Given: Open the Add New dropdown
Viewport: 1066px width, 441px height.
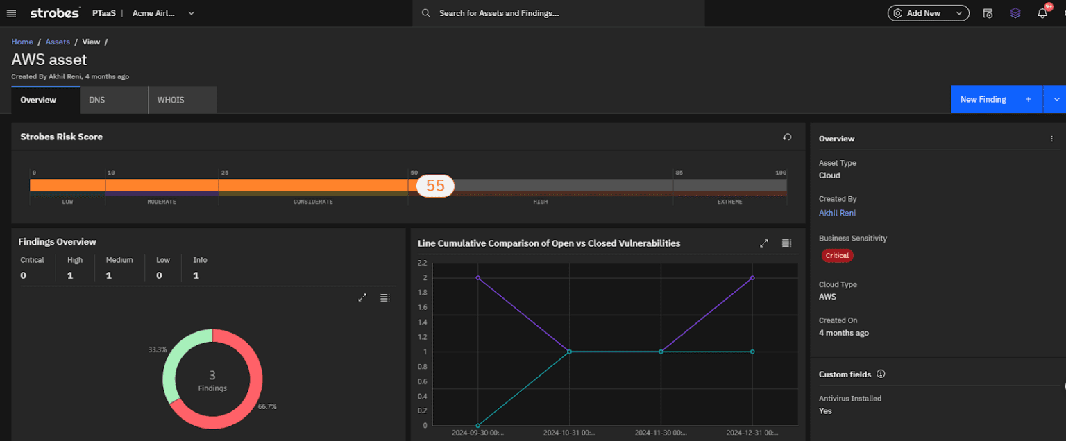Looking at the screenshot, I should coord(928,12).
